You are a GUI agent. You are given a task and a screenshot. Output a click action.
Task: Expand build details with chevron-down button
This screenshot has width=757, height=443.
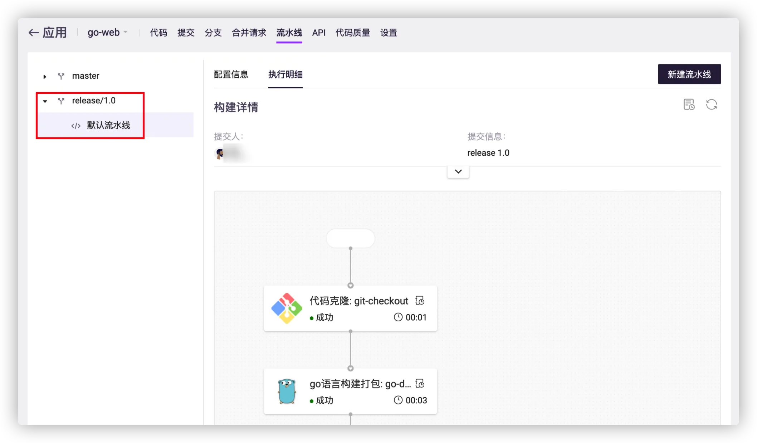tap(458, 171)
